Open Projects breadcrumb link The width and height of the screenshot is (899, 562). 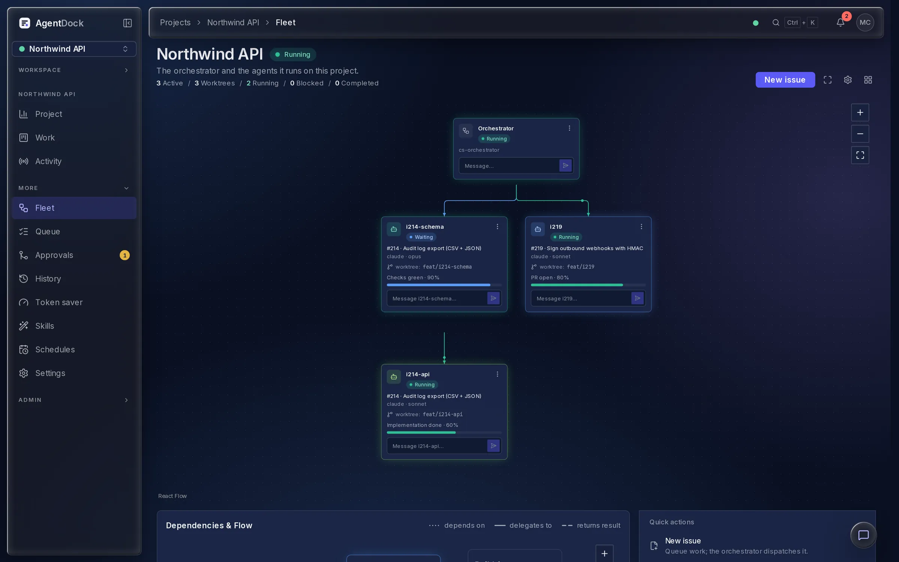point(175,22)
